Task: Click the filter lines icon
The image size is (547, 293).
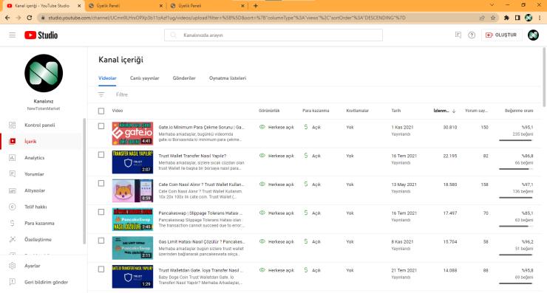Action: coord(101,94)
